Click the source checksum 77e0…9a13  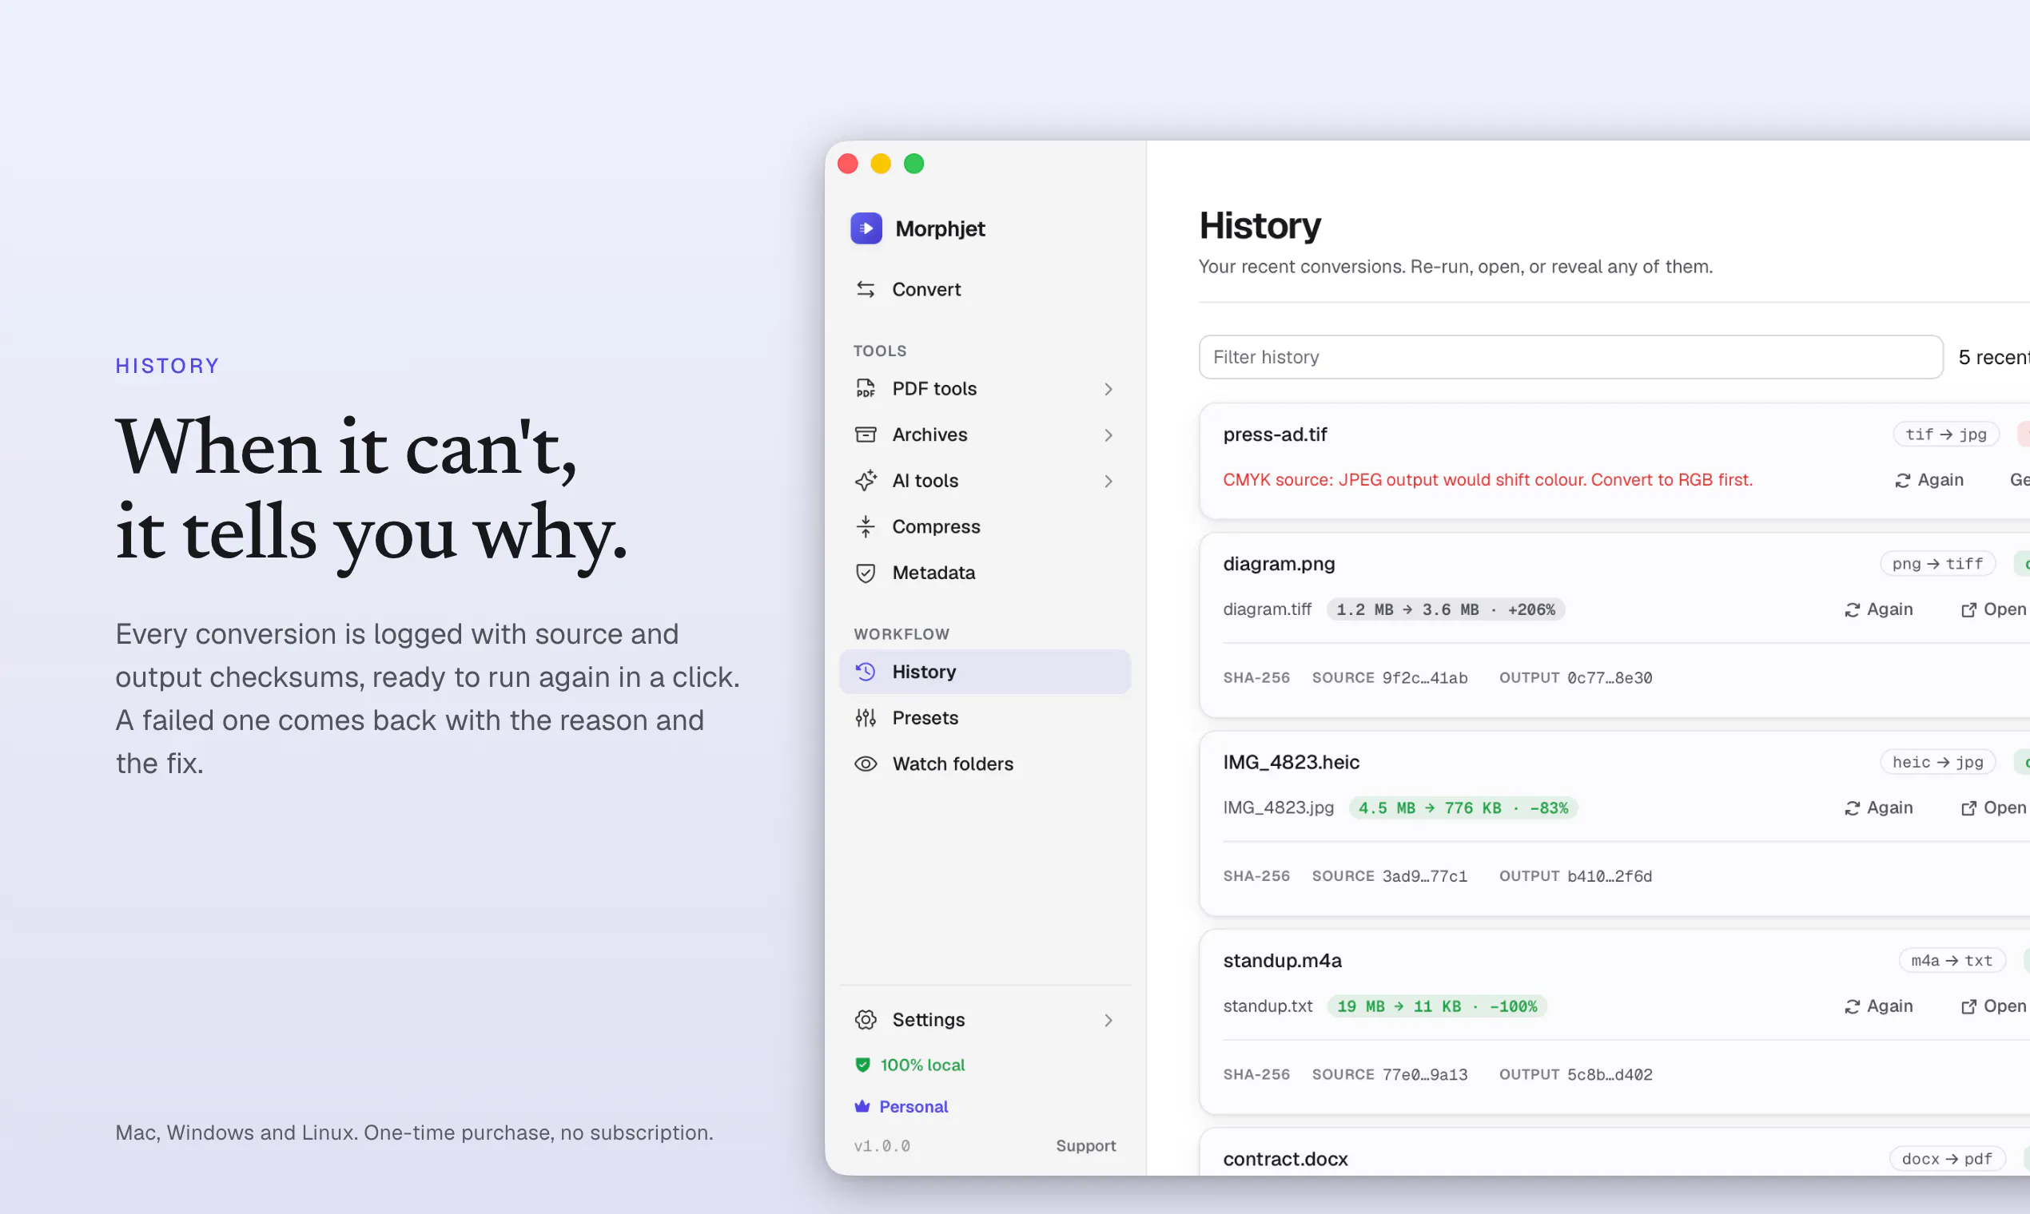[x=1424, y=1074]
